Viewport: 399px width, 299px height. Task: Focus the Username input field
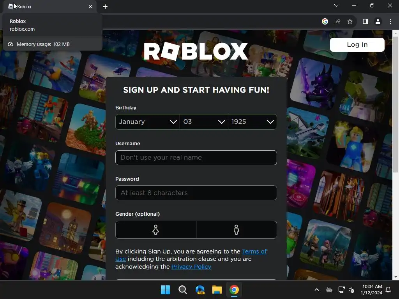point(196,158)
